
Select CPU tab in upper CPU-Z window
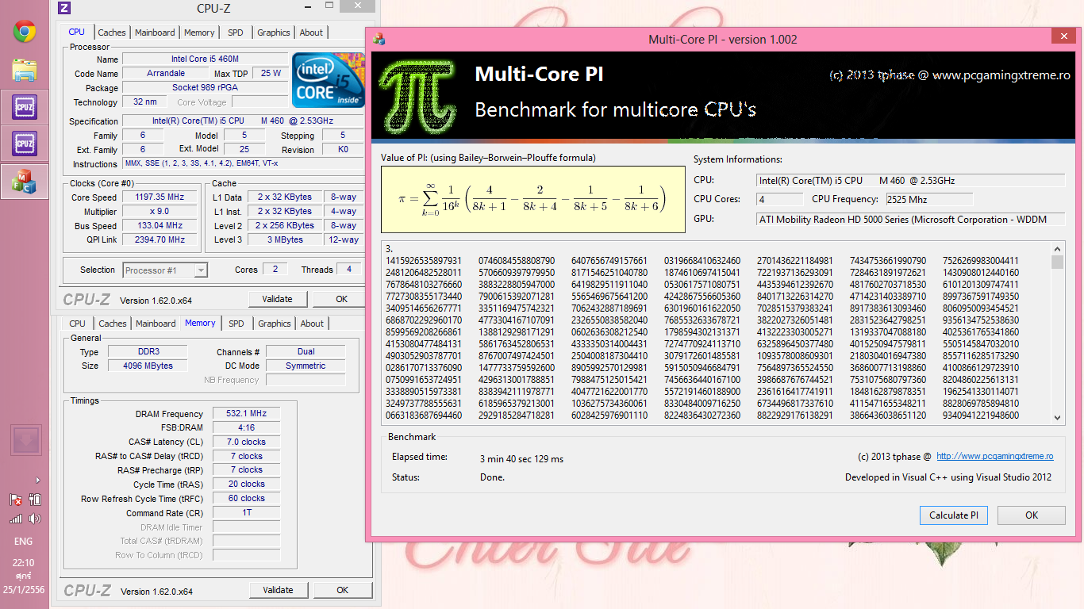click(x=77, y=32)
